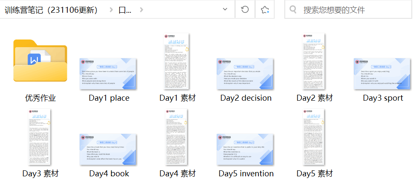This screenshot has height=195, width=413.
Task: Select the Day5 invention slide thumbnail
Action: point(246,149)
